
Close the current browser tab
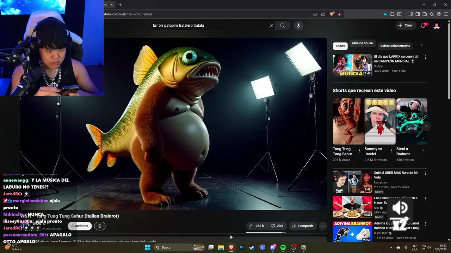point(112,5)
